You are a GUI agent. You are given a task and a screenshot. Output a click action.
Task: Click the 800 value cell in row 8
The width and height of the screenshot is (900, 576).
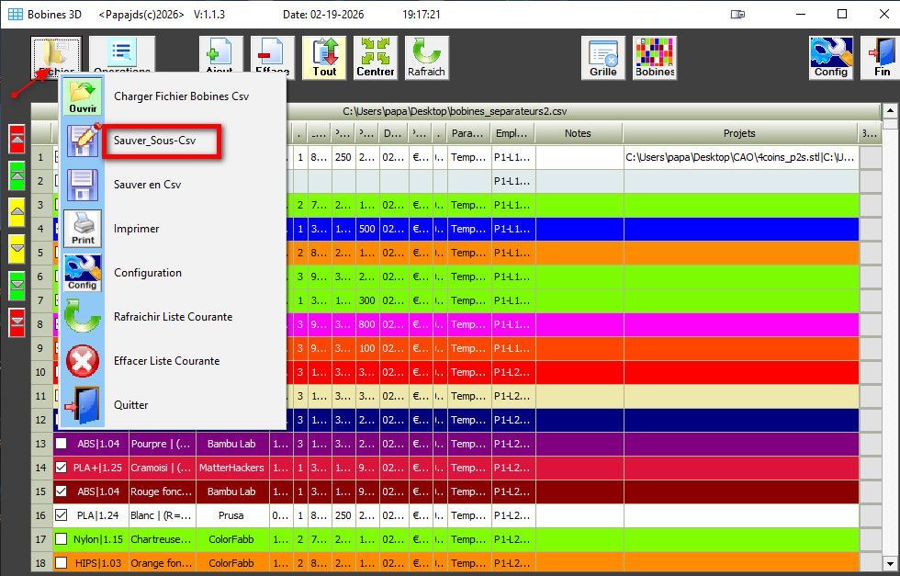366,324
